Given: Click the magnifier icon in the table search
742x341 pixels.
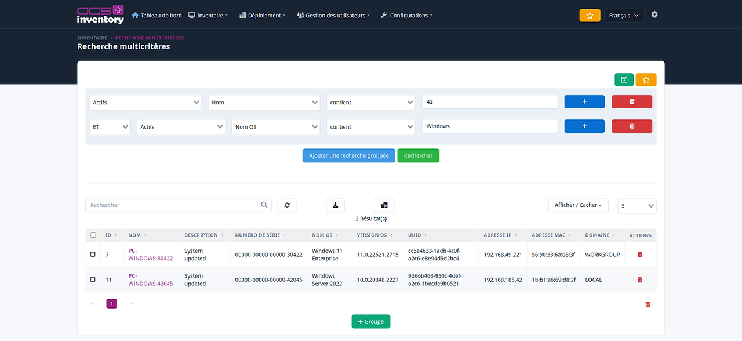Looking at the screenshot, I should [264, 205].
